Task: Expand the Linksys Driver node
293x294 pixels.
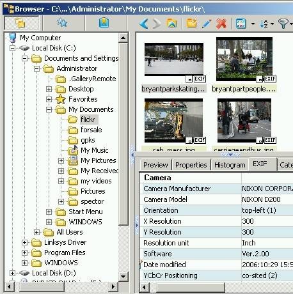Action: [x=24, y=242]
